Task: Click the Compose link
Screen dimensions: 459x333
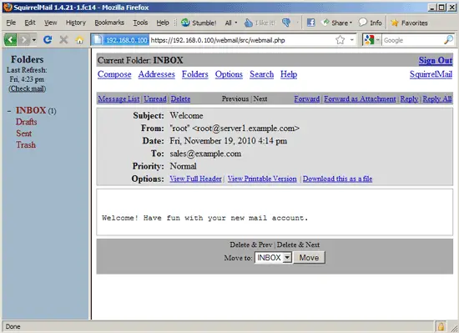Action: (x=114, y=74)
